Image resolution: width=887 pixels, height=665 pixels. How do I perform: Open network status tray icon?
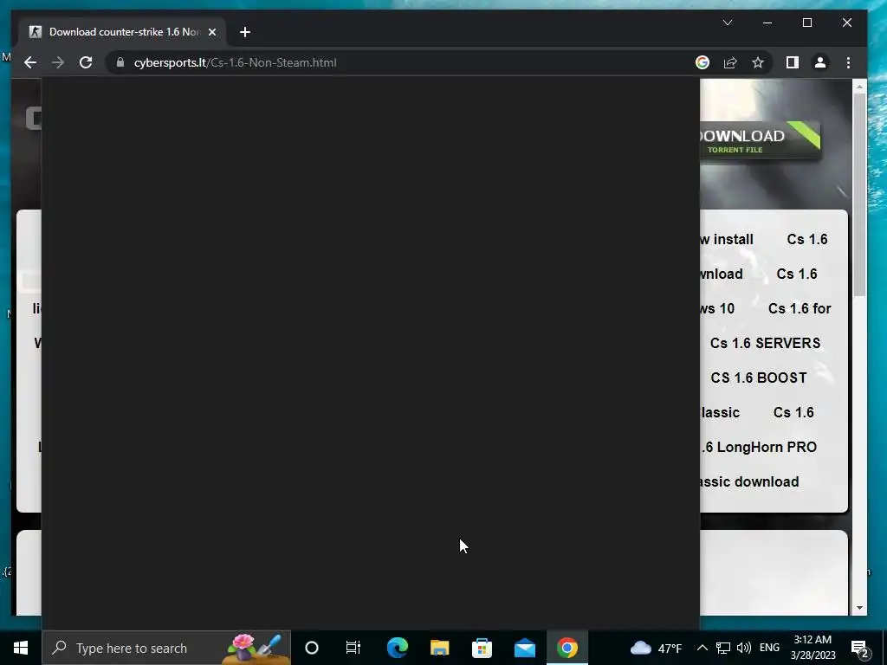723,648
